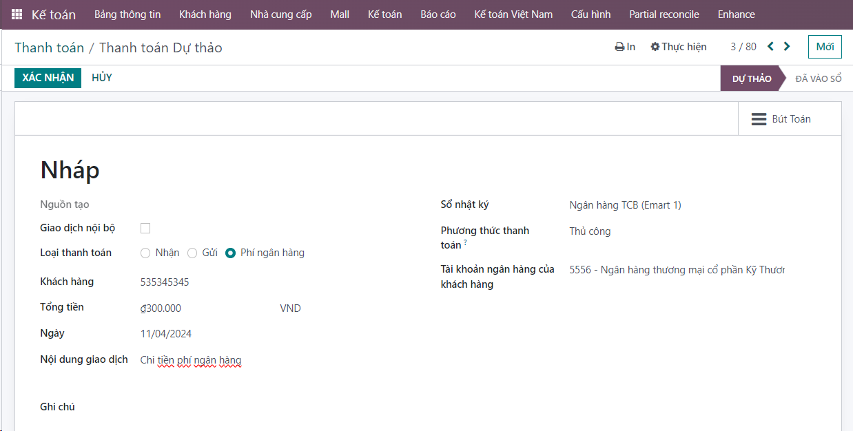Click the Bút Toán hamburger icon
The image size is (853, 431).
tap(759, 119)
